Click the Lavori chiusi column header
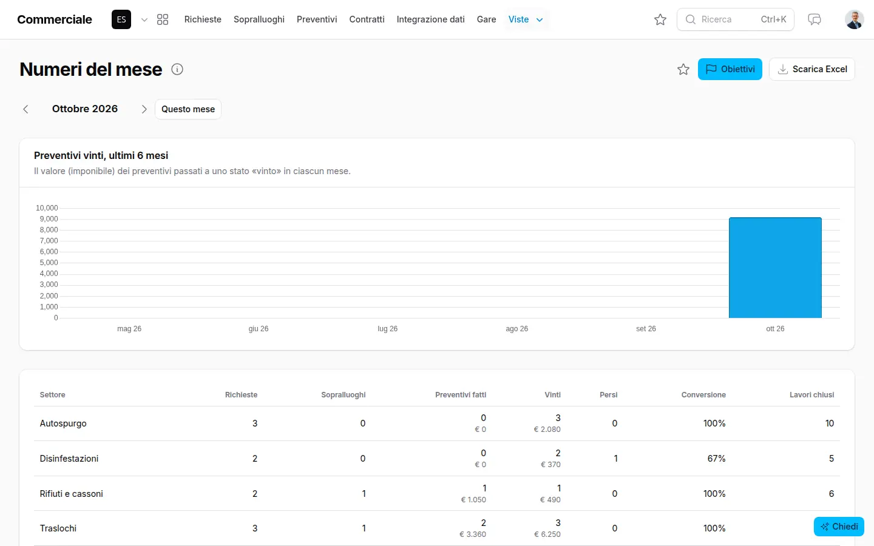Image resolution: width=874 pixels, height=546 pixels. 812,395
